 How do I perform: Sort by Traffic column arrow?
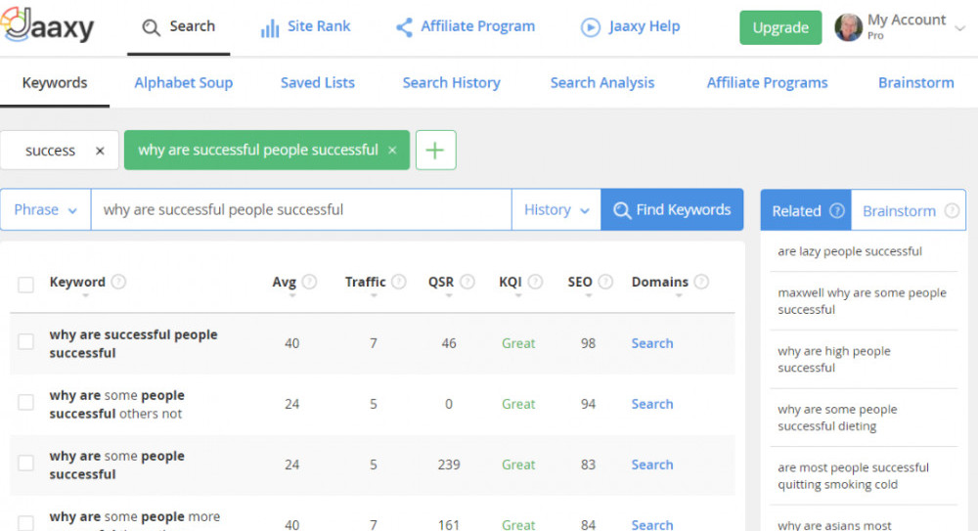pyautogui.click(x=374, y=295)
